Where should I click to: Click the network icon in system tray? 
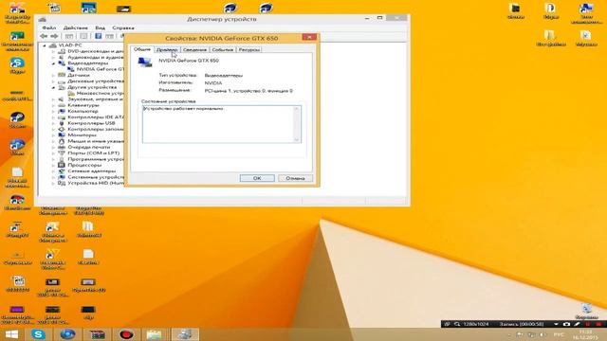[531, 334]
